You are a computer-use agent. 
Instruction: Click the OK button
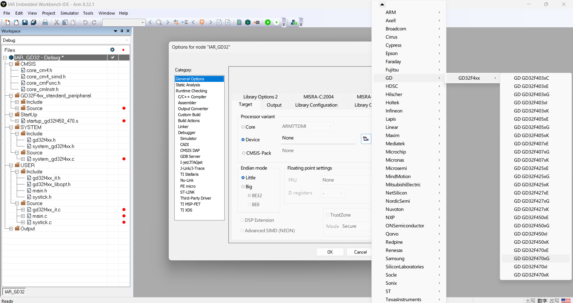pyautogui.click(x=330, y=252)
